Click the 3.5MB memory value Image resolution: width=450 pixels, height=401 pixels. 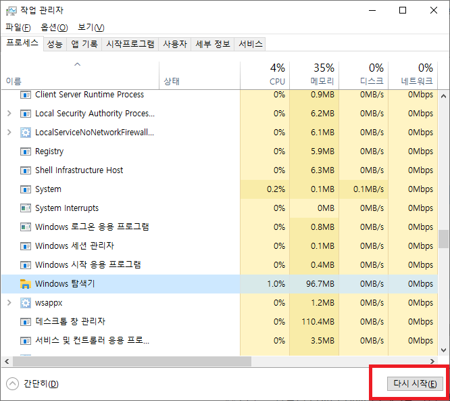(x=322, y=341)
